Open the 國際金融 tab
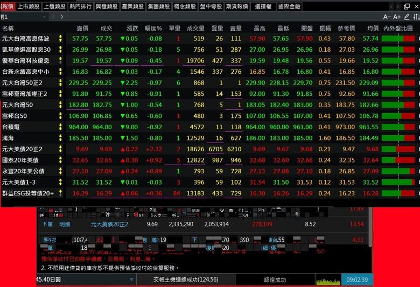420x287 pixels. coord(289,6)
